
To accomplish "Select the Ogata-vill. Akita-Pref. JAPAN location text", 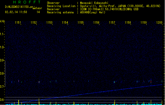I will point(120,6).
